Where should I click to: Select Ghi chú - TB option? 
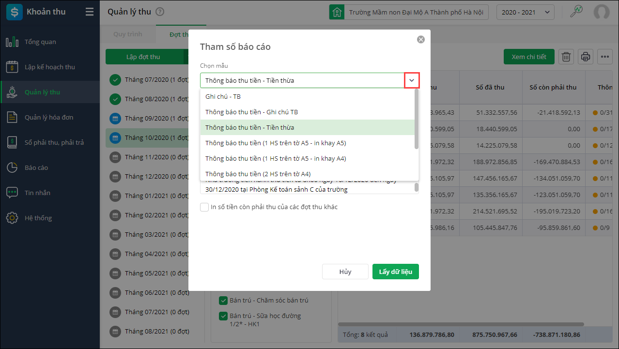(223, 96)
